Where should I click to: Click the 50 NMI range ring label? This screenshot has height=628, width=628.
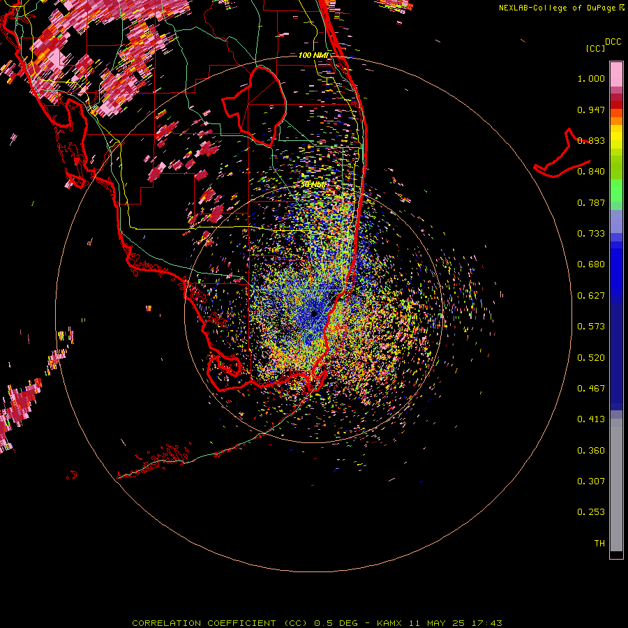pyautogui.click(x=313, y=185)
